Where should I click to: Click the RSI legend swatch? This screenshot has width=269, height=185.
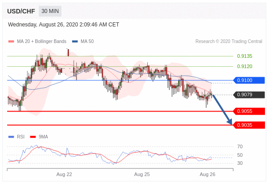[11, 137]
